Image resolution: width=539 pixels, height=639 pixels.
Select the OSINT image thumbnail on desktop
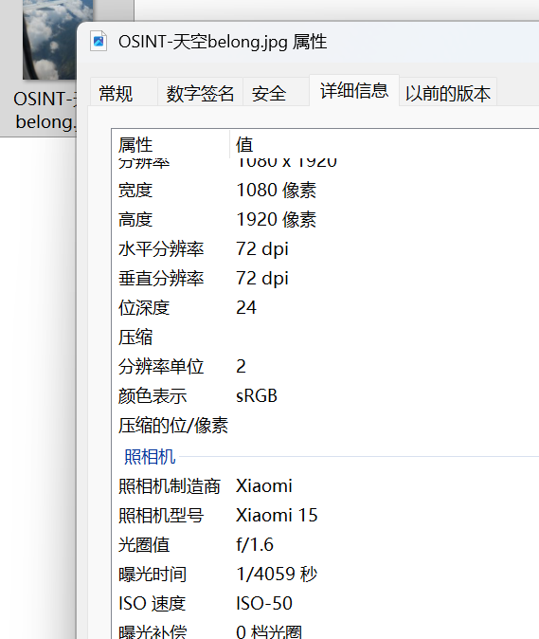coord(49,40)
